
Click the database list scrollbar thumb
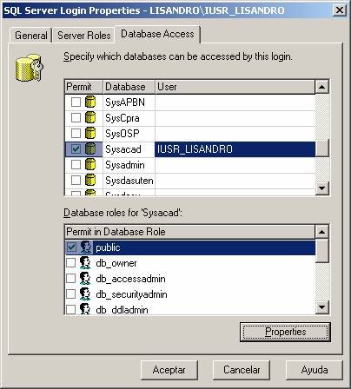pyautogui.click(x=322, y=148)
